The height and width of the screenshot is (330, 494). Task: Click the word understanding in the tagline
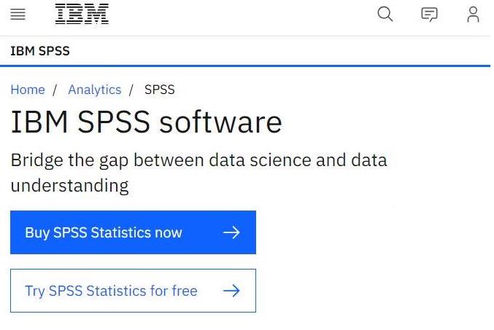pos(69,185)
